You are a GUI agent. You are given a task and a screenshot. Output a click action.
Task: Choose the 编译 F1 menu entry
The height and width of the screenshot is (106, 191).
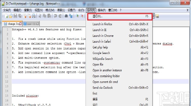click(119, 99)
